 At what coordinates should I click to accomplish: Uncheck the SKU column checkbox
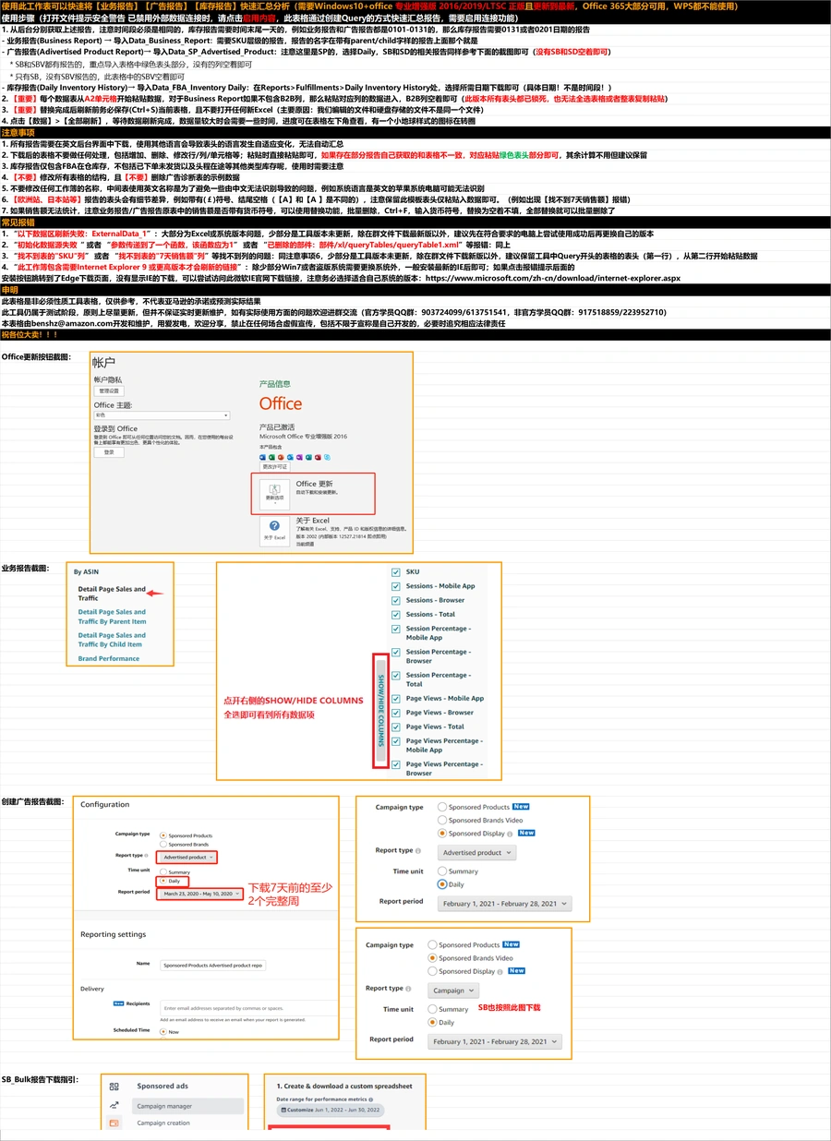(396, 572)
